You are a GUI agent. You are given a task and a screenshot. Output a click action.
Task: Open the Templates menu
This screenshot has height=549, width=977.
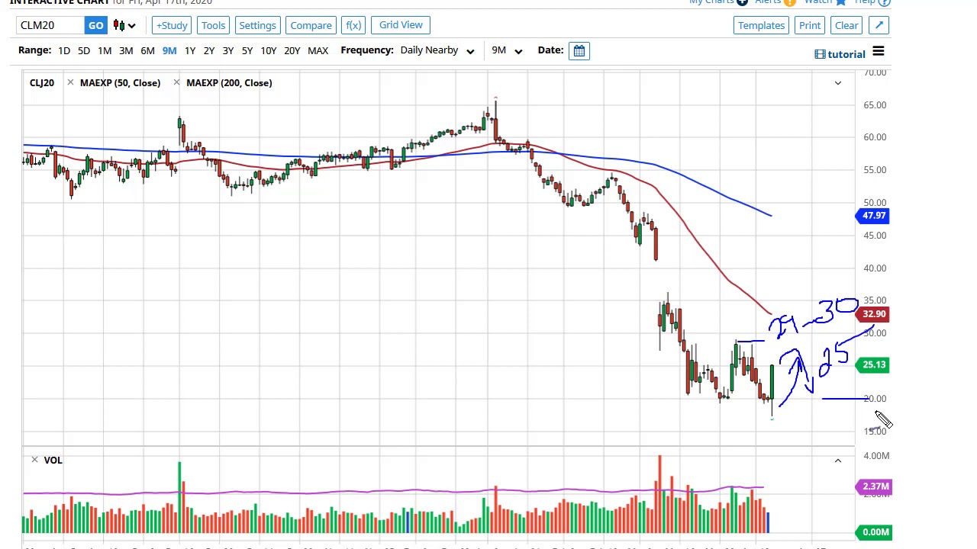pos(761,25)
